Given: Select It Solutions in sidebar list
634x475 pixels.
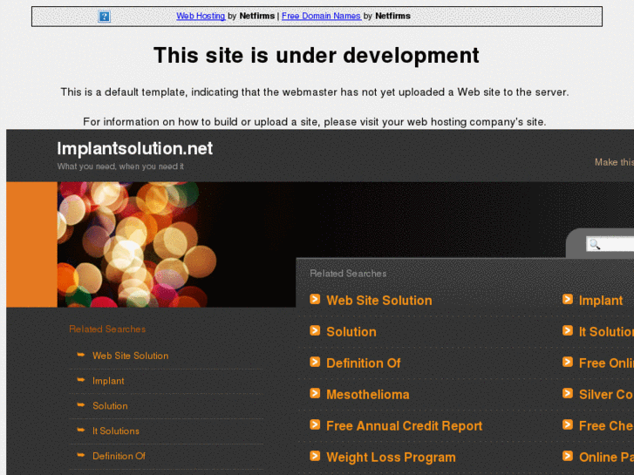Looking at the screenshot, I should pyautogui.click(x=116, y=431).
